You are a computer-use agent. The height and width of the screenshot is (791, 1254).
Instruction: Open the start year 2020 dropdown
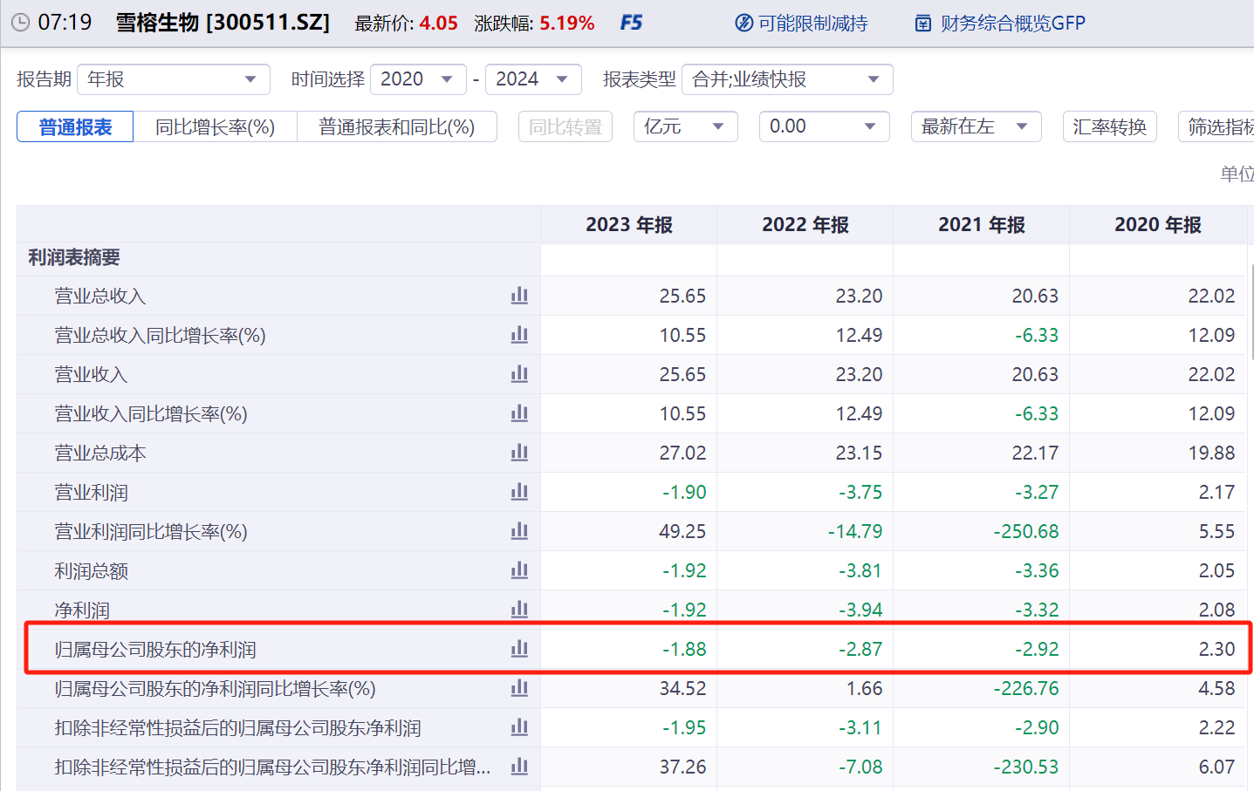click(x=418, y=79)
